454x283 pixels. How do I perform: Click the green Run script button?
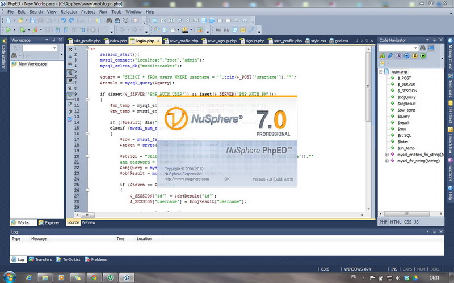9,30
